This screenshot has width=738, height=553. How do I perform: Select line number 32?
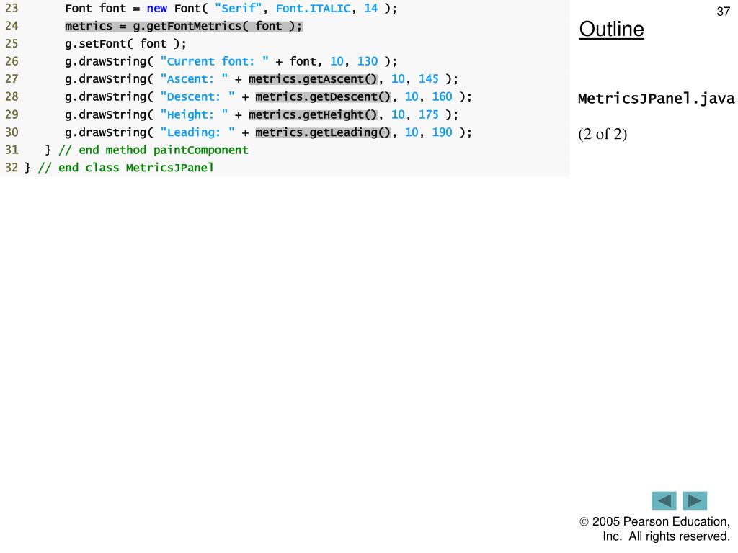12,168
